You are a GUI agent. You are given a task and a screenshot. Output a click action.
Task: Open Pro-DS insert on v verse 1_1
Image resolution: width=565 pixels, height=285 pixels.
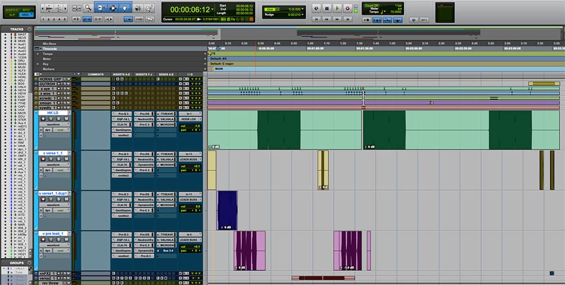tap(144, 154)
